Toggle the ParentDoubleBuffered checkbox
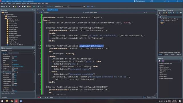The image size is (183, 103). 13,82
